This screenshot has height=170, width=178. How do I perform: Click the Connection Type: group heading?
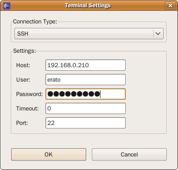[35, 22]
